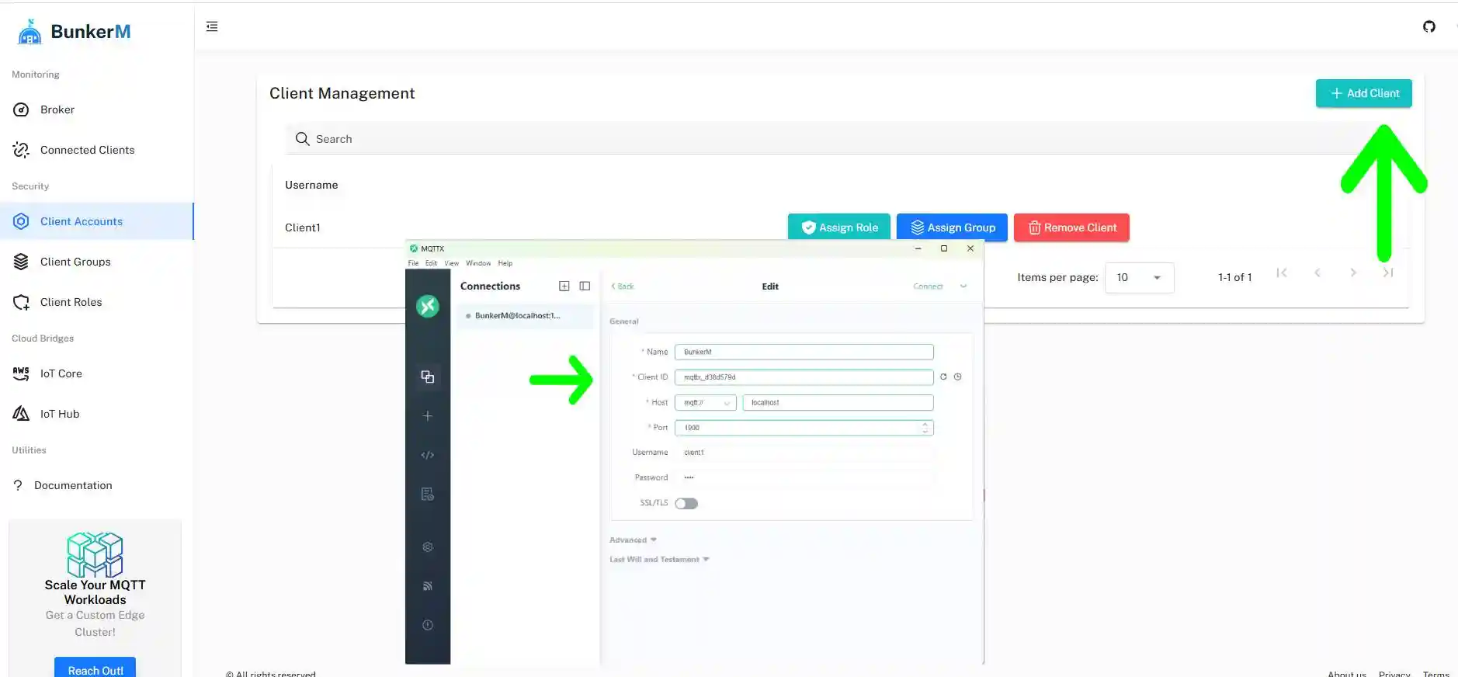Regenerate Client ID with refresh icon
Viewport: 1458px width, 677px height.
pos(943,377)
